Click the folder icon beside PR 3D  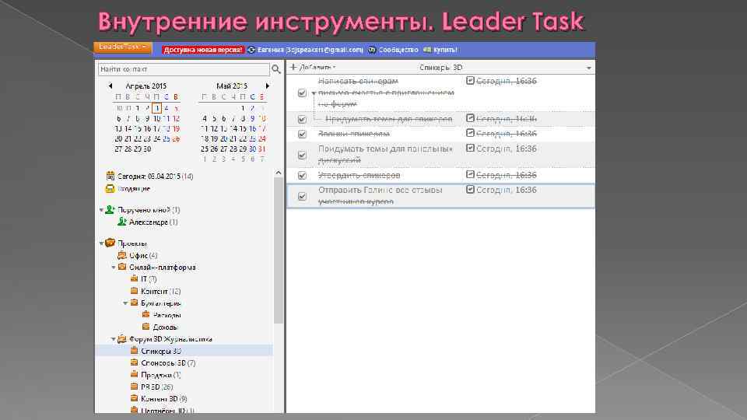[134, 387]
